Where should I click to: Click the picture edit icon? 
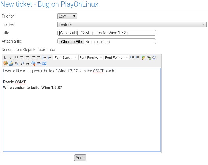(11, 63)
